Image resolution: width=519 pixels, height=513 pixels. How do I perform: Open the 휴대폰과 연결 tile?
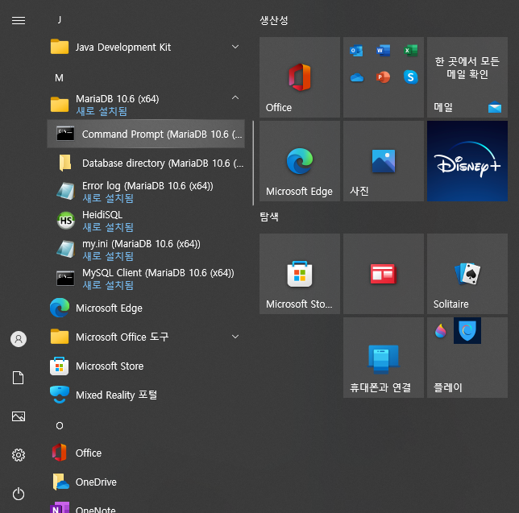pos(384,358)
